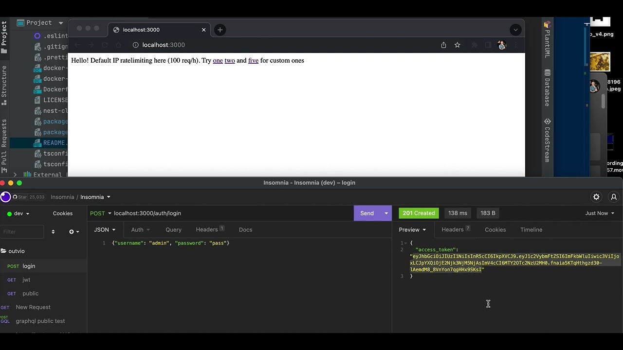The width and height of the screenshot is (623, 350).
Task: Click the 201 Created status badge
Action: [x=419, y=213]
